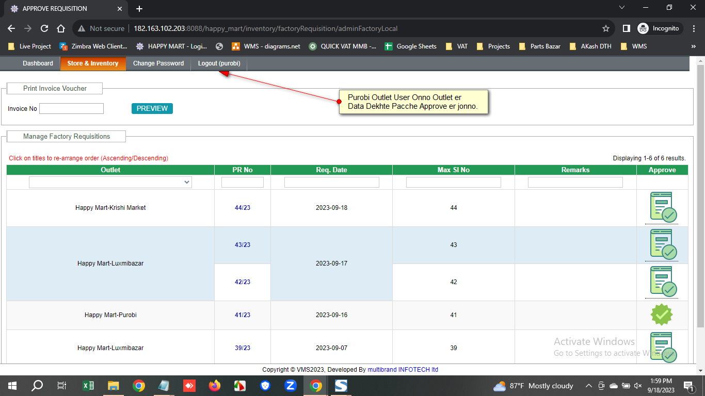Open the OneDrive tray icon
This screenshot has width=705, height=396.
(x=614, y=386)
